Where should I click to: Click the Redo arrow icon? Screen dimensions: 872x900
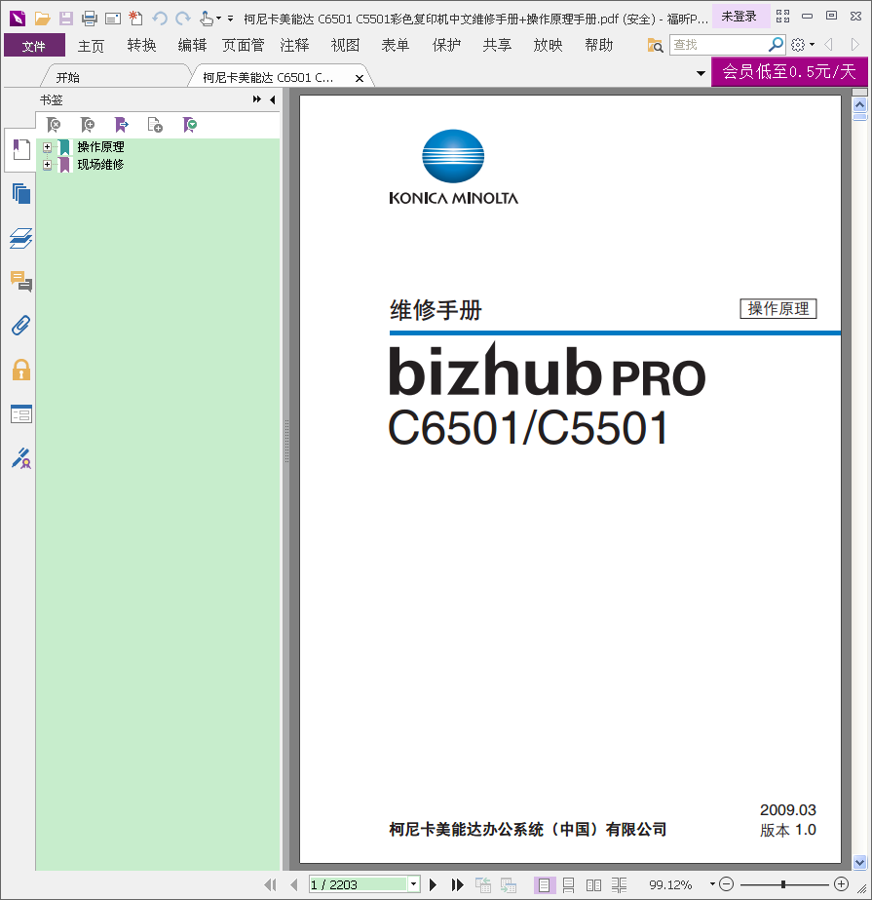pyautogui.click(x=183, y=19)
